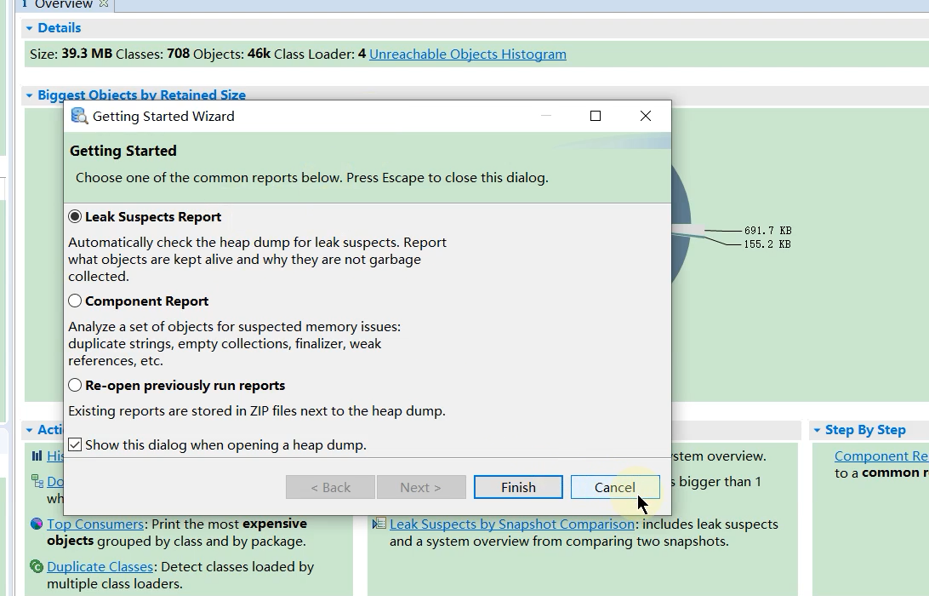Select the Overview tab
Image resolution: width=929 pixels, height=596 pixels.
(64, 4)
